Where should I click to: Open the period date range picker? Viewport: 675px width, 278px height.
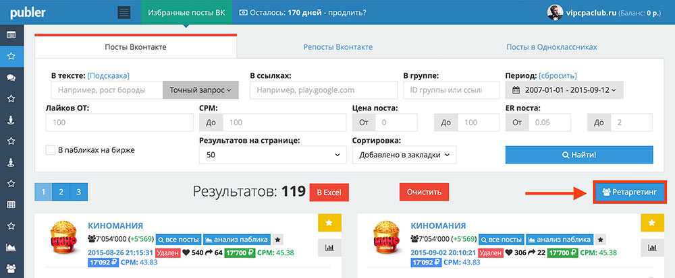click(564, 90)
